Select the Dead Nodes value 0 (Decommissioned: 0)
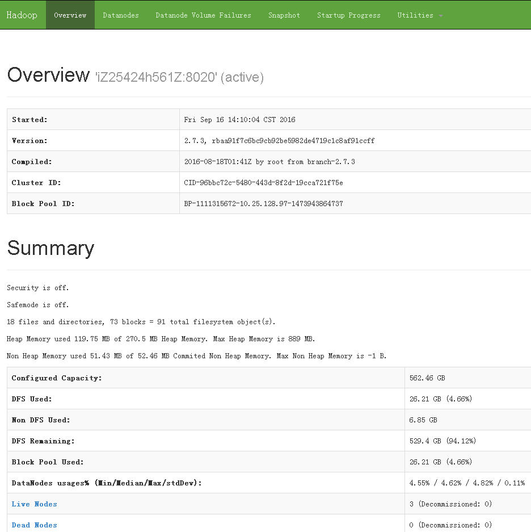Viewport: 531px width, 532px height. coord(450,525)
